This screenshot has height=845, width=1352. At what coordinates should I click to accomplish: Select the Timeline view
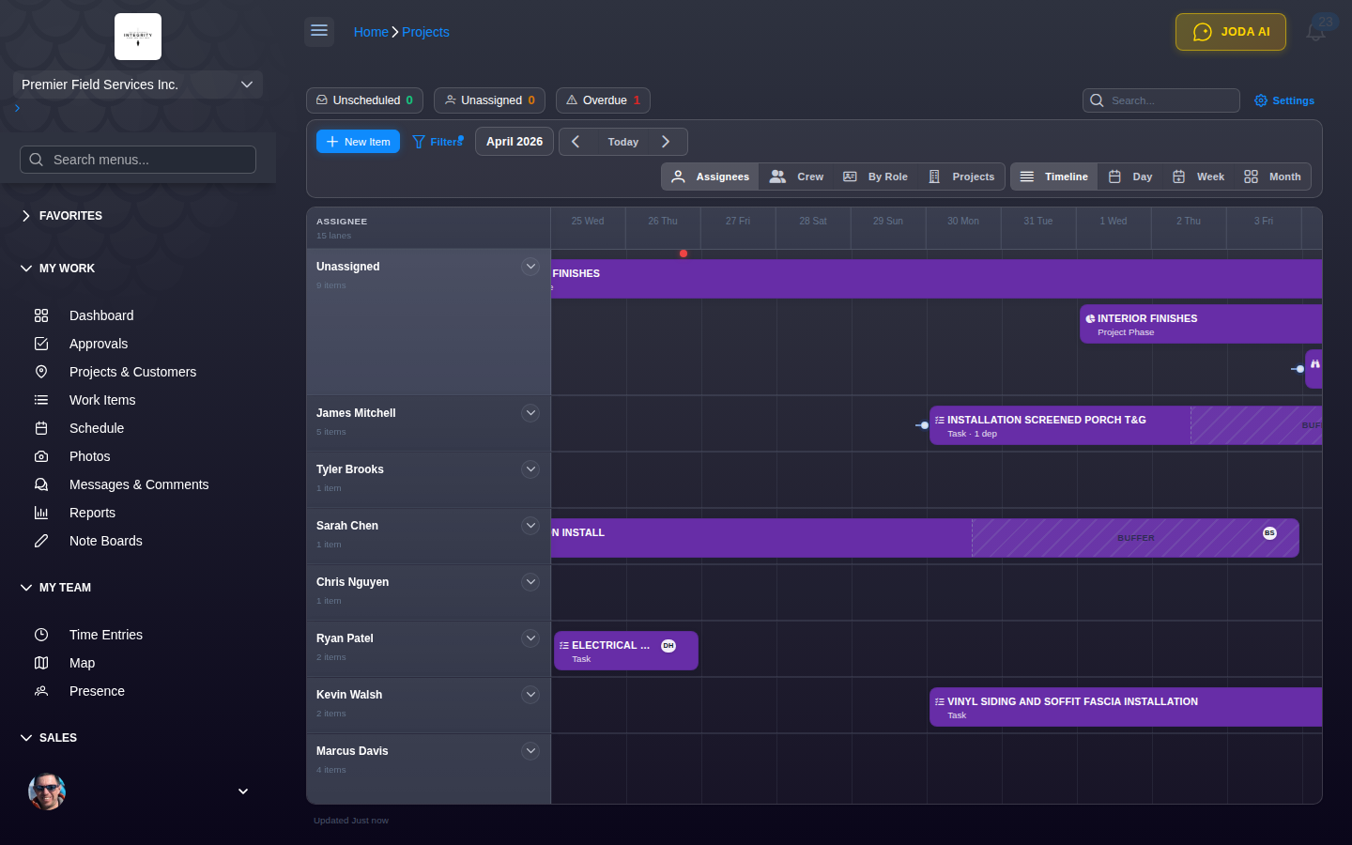tap(1053, 177)
